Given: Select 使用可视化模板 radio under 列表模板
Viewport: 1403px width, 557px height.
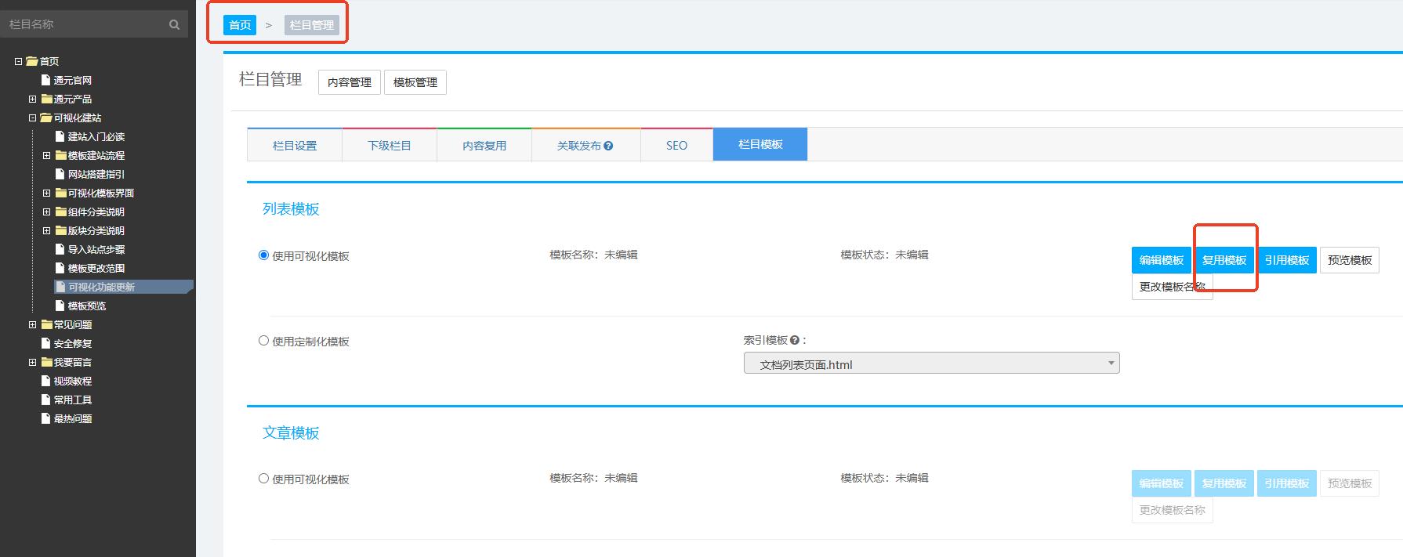Looking at the screenshot, I should click(264, 255).
